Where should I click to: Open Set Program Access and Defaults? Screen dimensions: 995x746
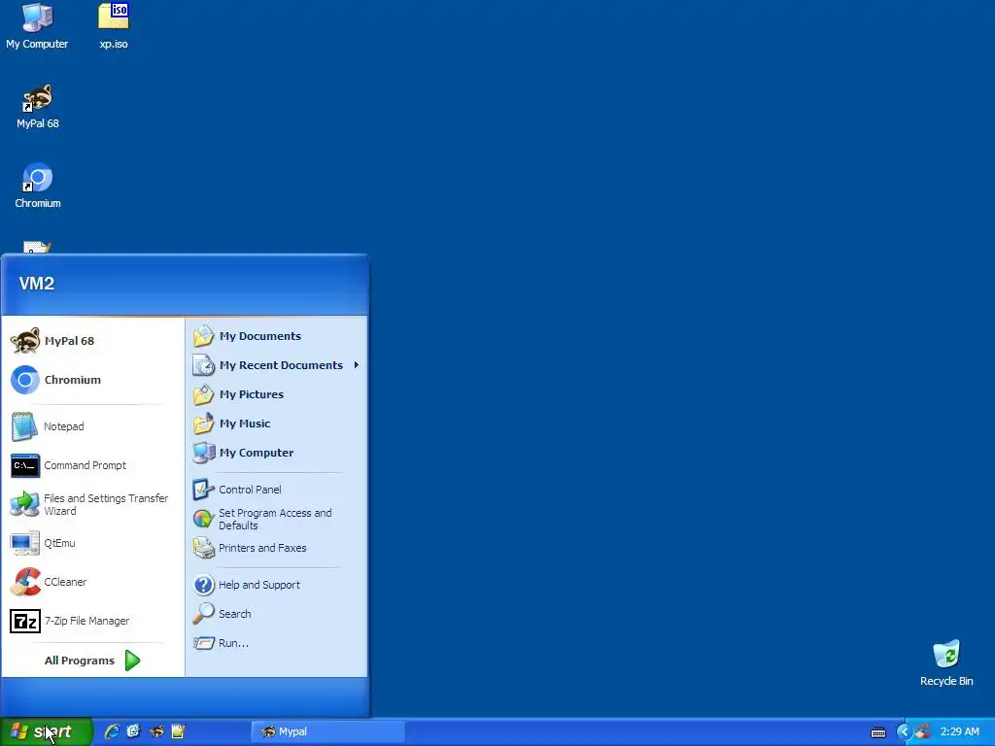click(x=276, y=519)
